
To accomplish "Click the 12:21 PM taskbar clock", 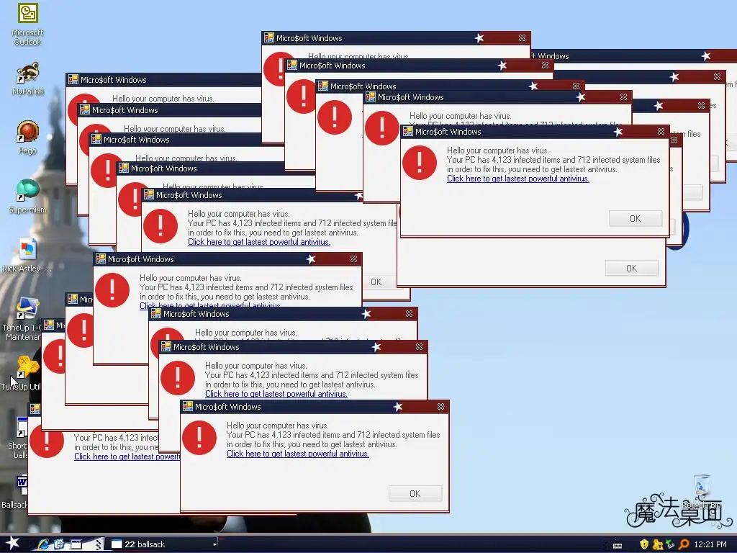I will click(710, 544).
